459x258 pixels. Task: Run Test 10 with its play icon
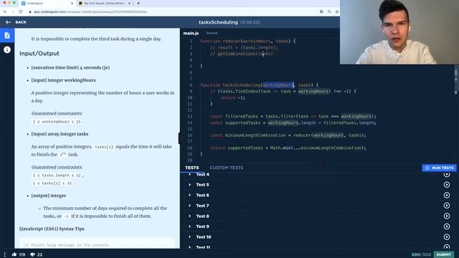click(447, 237)
